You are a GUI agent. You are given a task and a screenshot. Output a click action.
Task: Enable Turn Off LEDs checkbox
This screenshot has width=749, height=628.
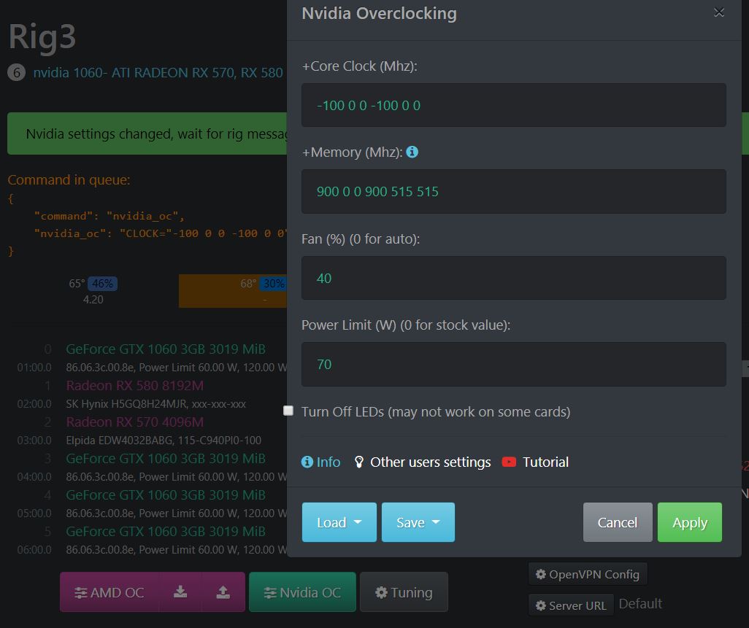pos(288,411)
